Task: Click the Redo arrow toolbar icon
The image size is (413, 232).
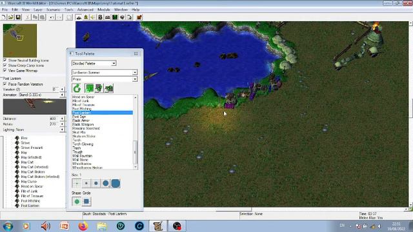Action: 59,17
